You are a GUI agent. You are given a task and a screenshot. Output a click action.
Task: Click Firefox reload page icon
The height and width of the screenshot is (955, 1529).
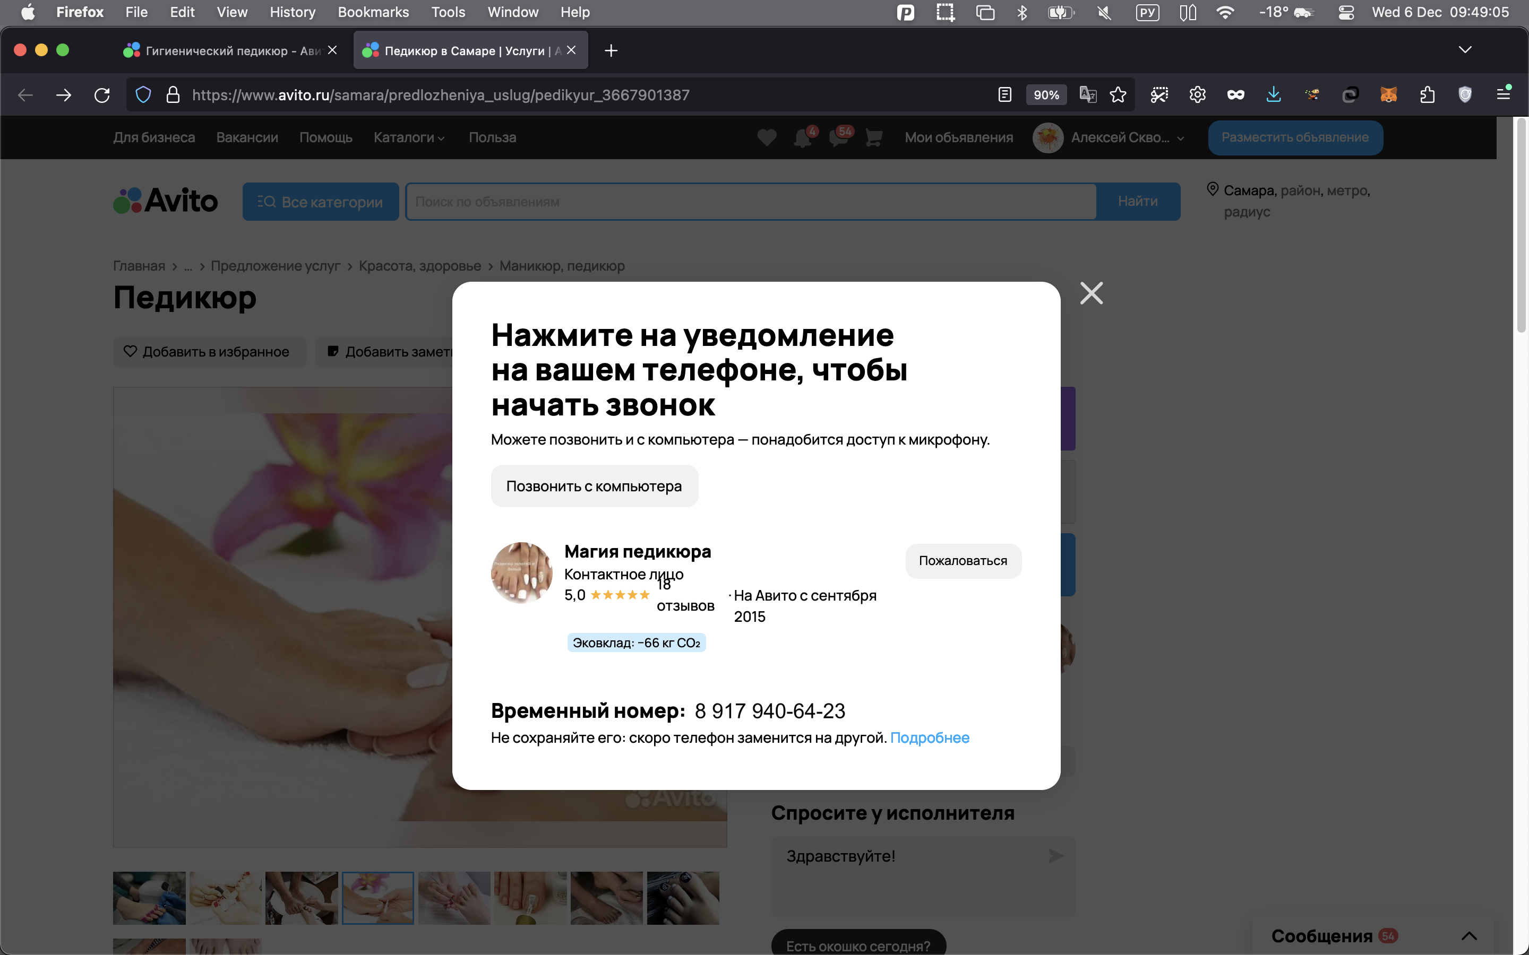point(102,95)
